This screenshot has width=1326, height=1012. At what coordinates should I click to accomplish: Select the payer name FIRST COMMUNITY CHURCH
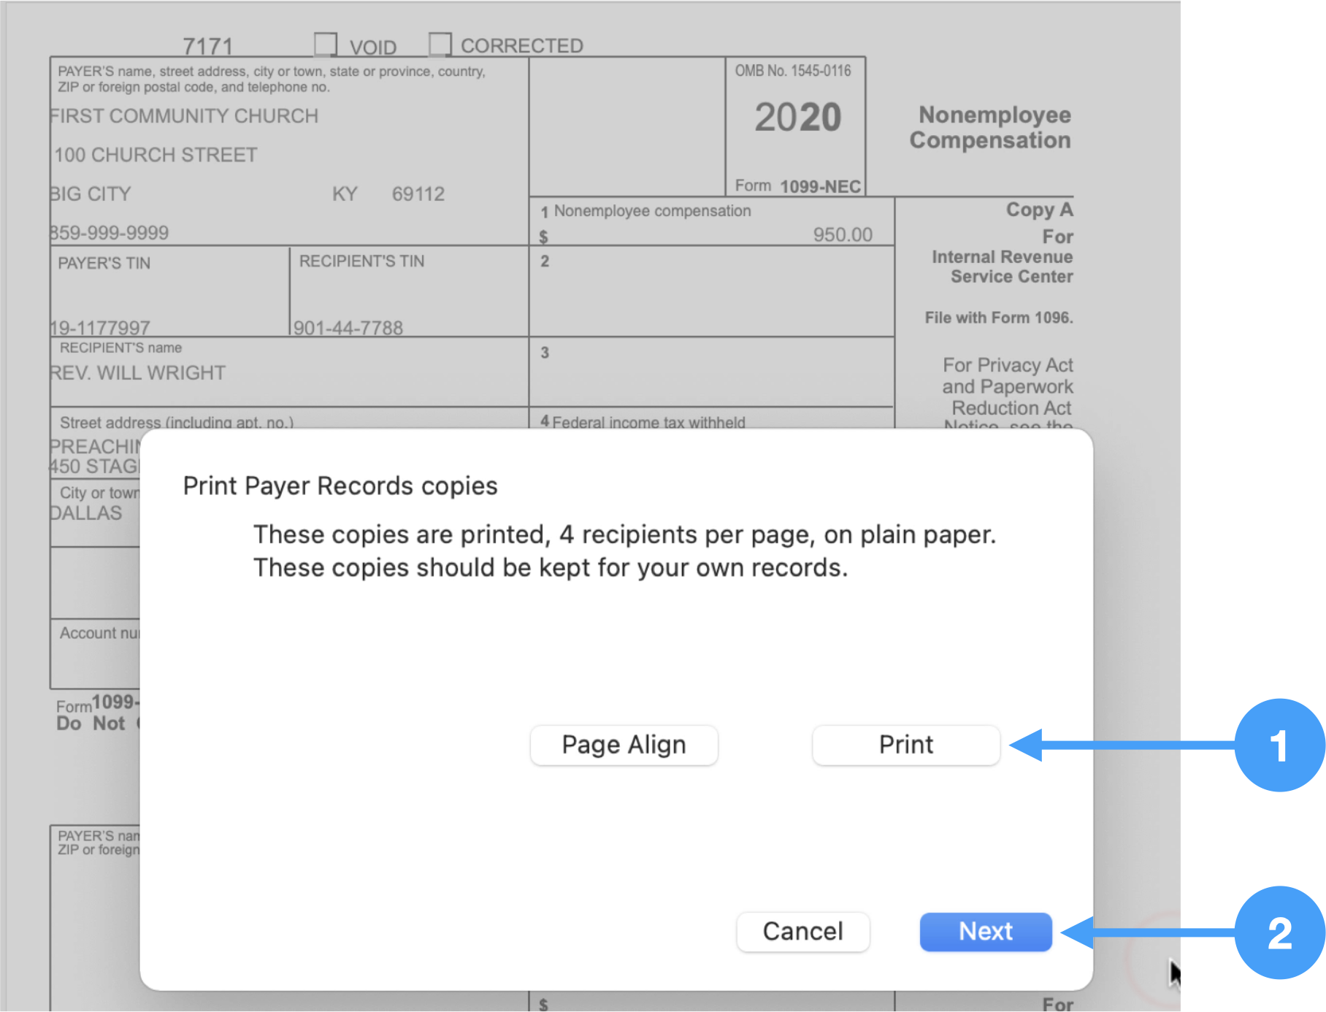[x=184, y=116]
